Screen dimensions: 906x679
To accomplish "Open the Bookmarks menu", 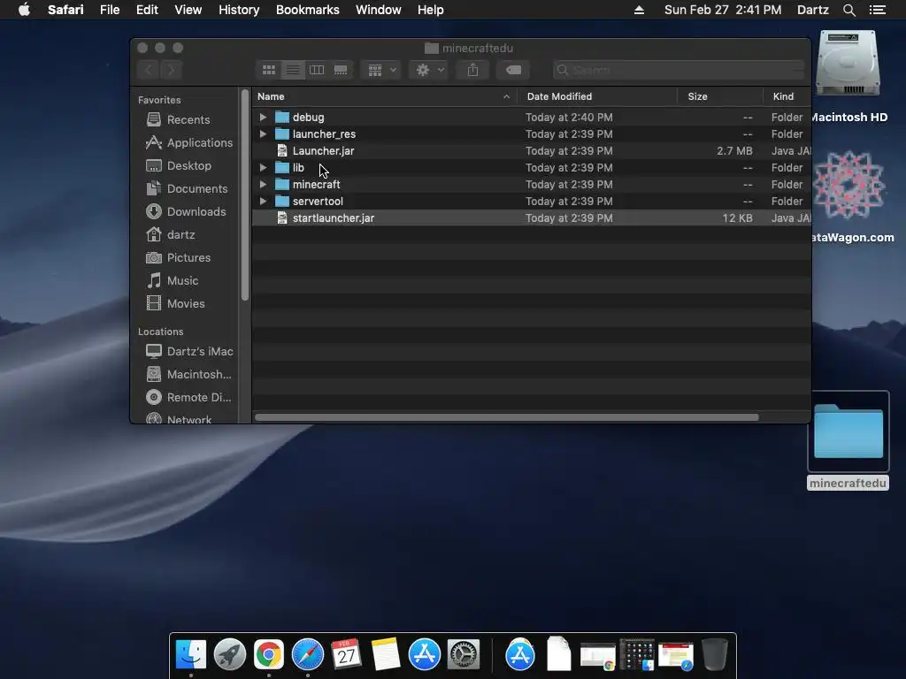I will (307, 10).
